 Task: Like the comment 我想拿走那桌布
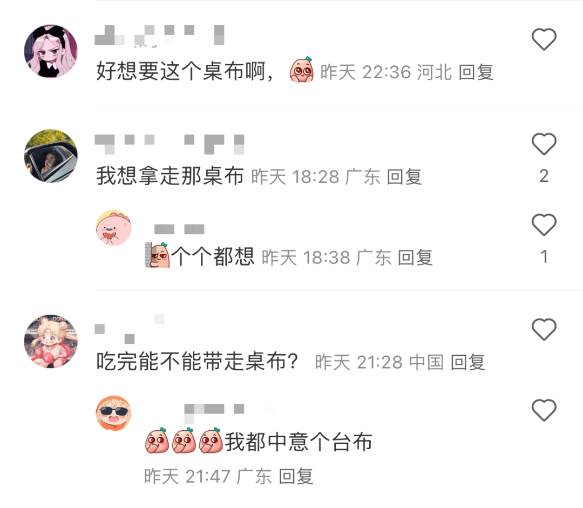544,144
